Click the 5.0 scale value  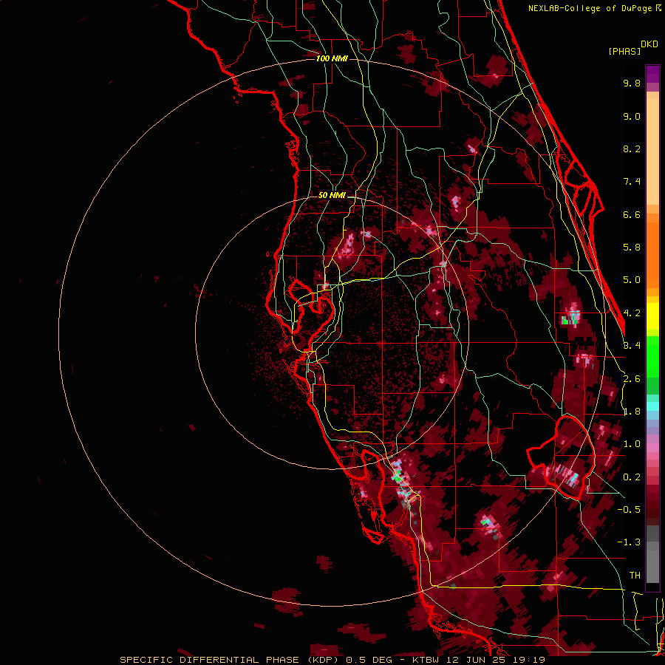[x=632, y=280]
